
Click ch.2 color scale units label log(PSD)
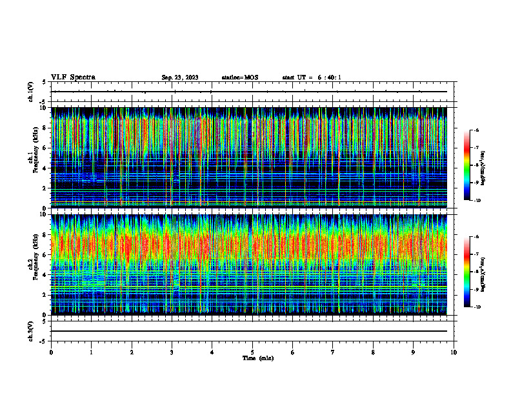(x=483, y=274)
